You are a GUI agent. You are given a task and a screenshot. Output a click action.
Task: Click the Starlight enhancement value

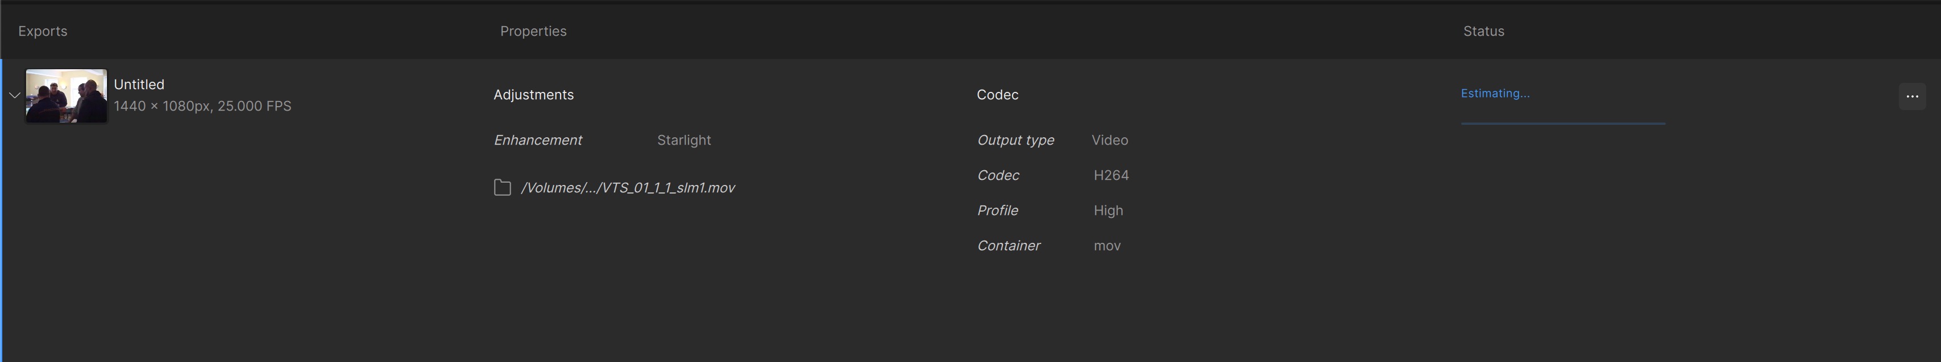point(683,140)
